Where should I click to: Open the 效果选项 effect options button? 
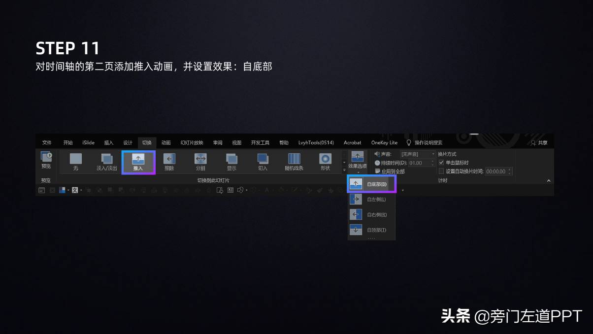point(358,162)
